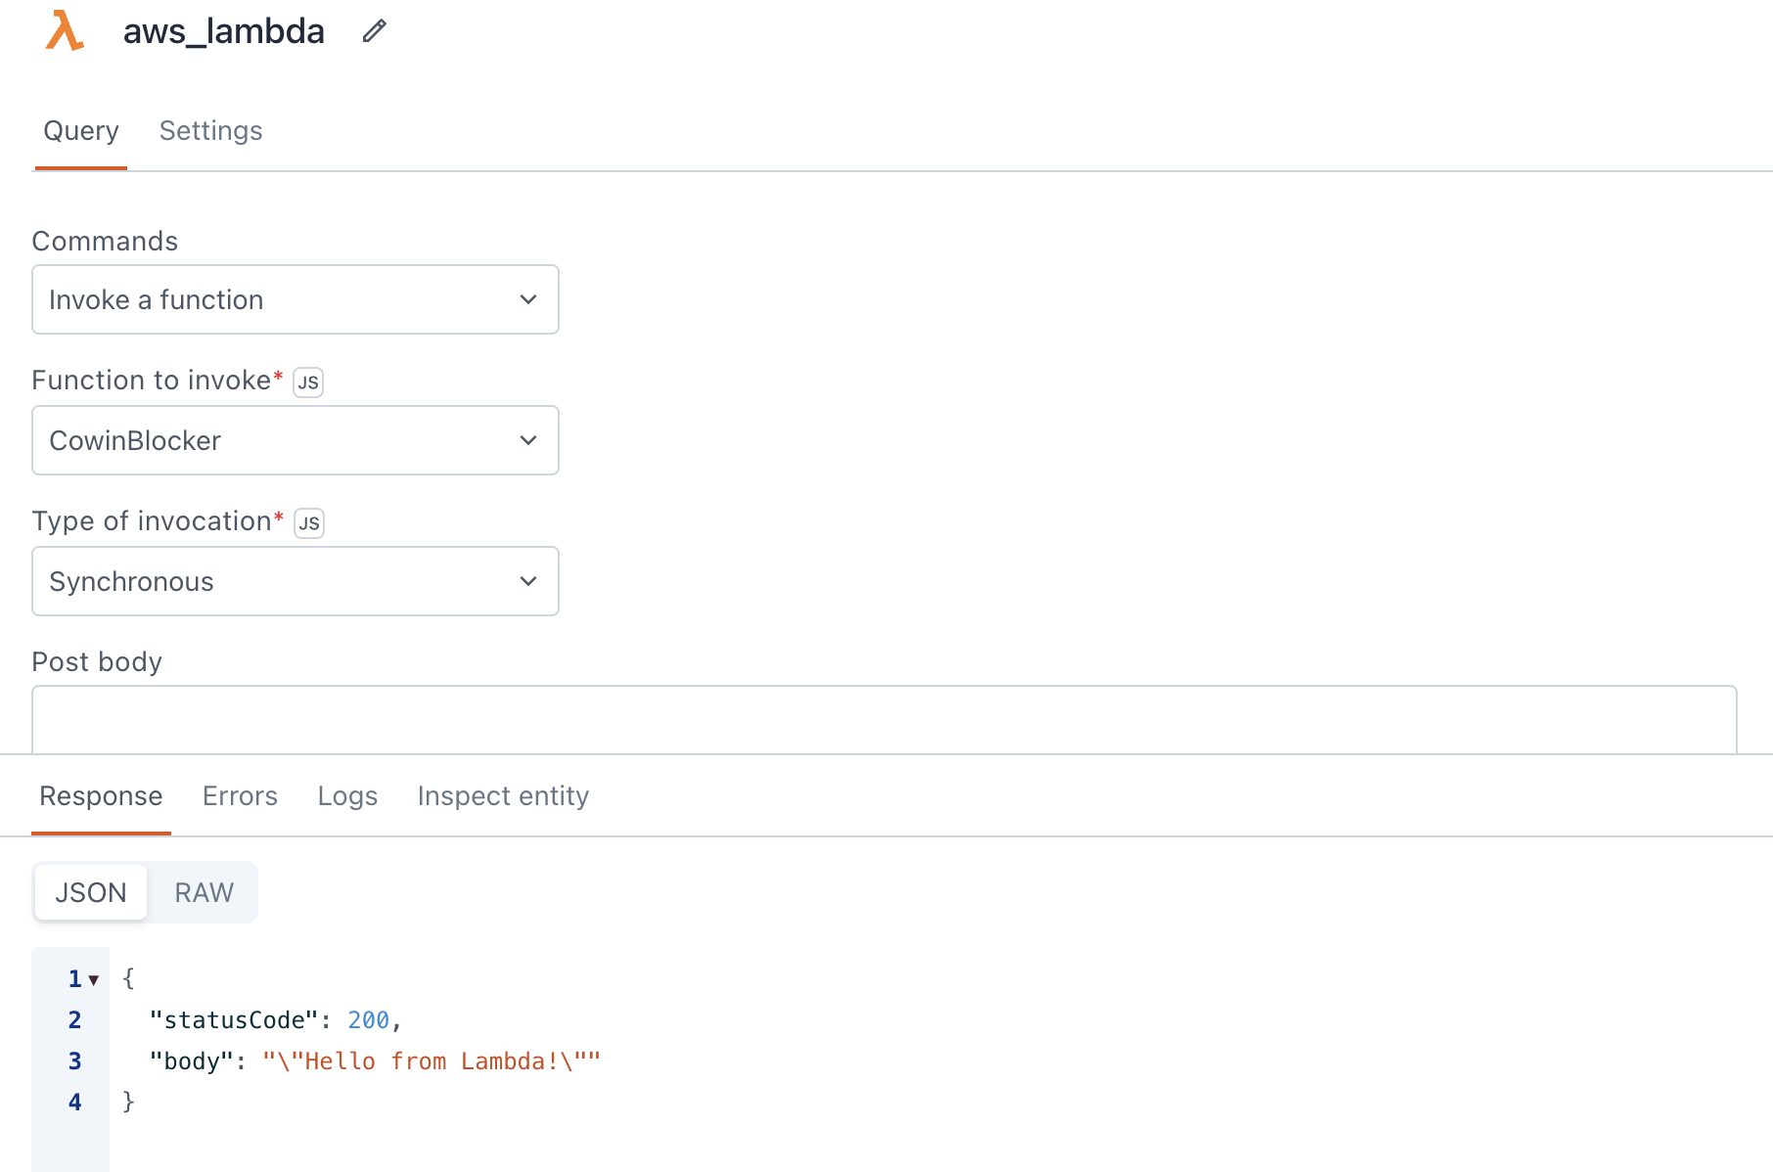Click inside the Post body field
Image resolution: width=1773 pixels, height=1172 pixels.
pyautogui.click(x=881, y=719)
